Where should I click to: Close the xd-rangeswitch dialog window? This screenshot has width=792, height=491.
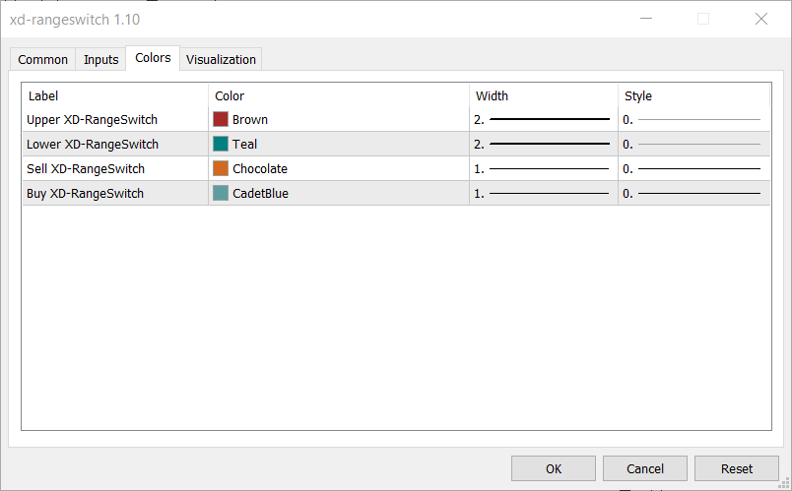point(760,19)
